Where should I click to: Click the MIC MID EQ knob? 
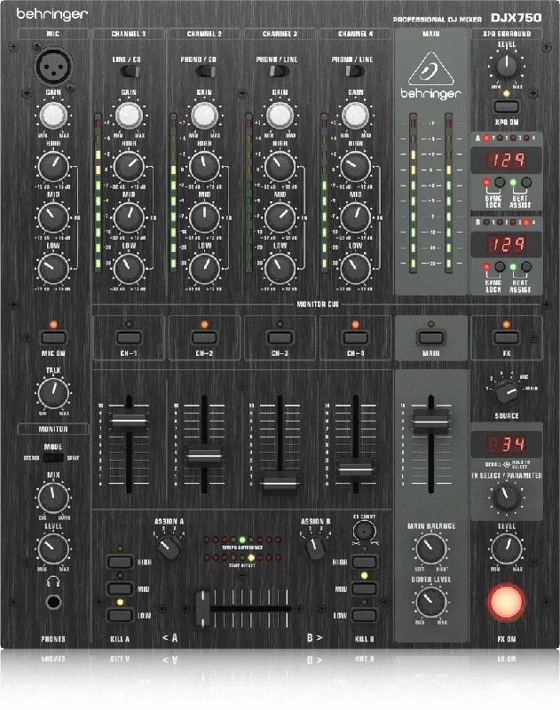coord(53,217)
